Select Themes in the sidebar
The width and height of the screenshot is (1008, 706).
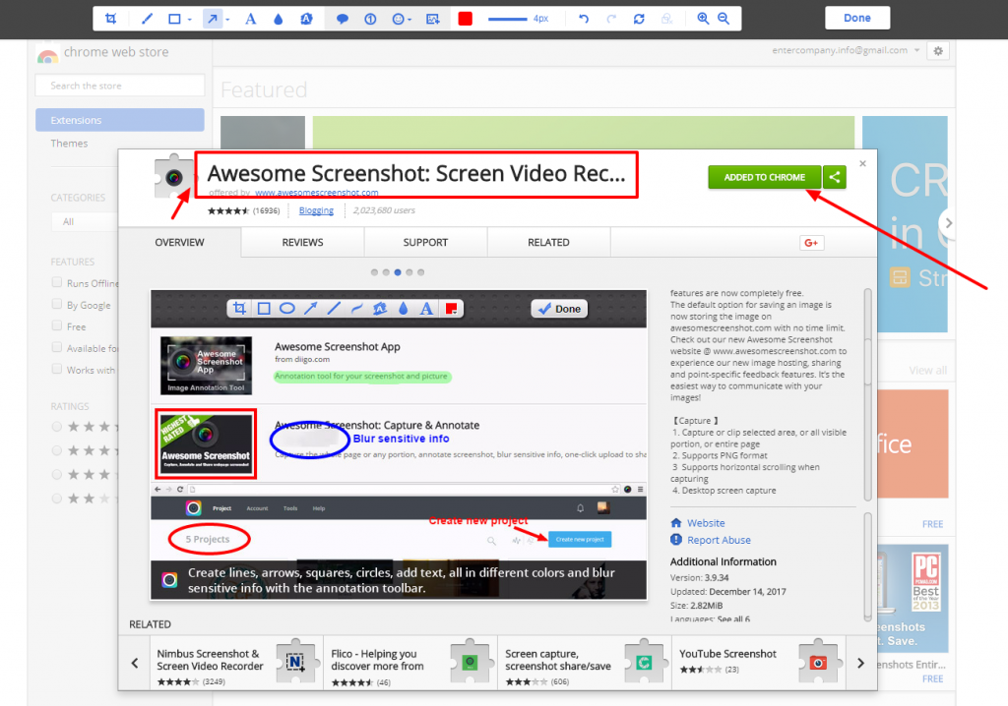(69, 144)
